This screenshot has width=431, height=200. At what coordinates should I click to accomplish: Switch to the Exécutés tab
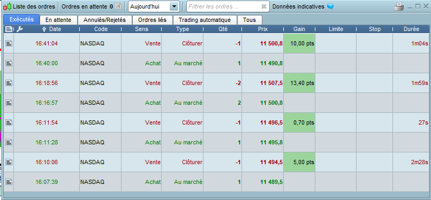coord(21,19)
